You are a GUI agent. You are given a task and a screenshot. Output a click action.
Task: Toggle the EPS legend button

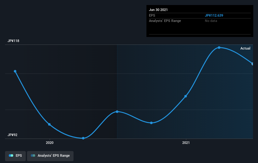pos(15,156)
